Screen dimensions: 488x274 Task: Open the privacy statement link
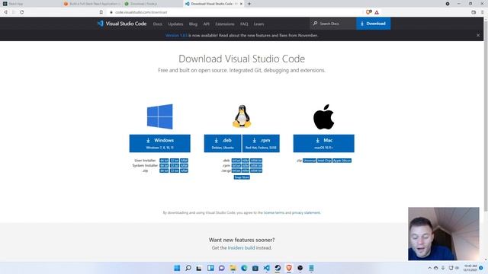tap(306, 213)
